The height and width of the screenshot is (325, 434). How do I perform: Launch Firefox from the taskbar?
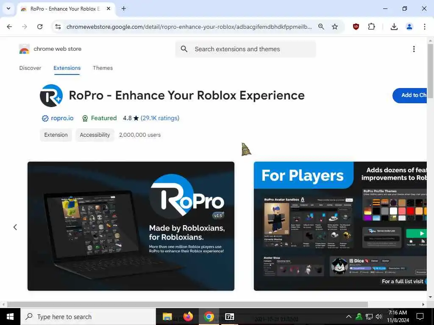pyautogui.click(x=188, y=317)
